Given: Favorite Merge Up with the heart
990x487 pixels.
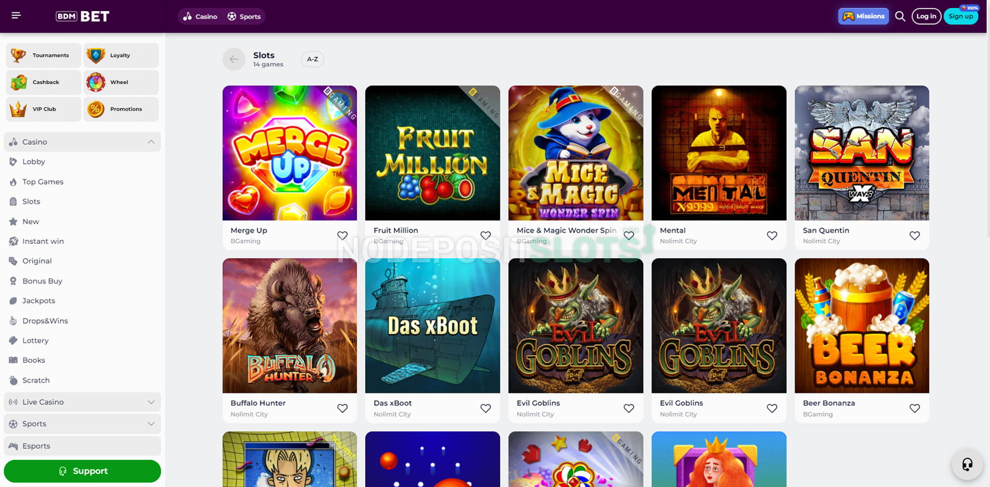Looking at the screenshot, I should (x=342, y=236).
